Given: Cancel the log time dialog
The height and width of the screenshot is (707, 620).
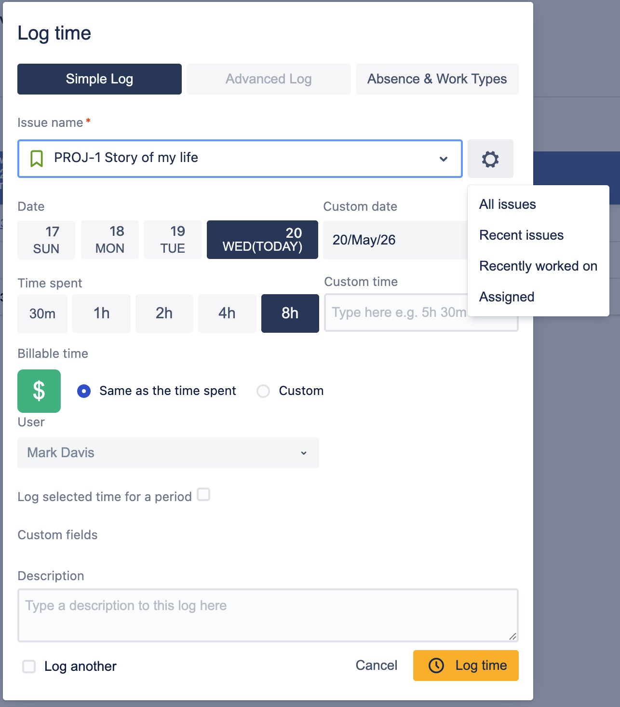Looking at the screenshot, I should 377,666.
